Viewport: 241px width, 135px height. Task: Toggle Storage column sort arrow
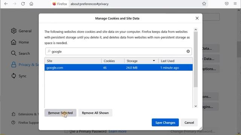pyautogui.click(x=154, y=61)
